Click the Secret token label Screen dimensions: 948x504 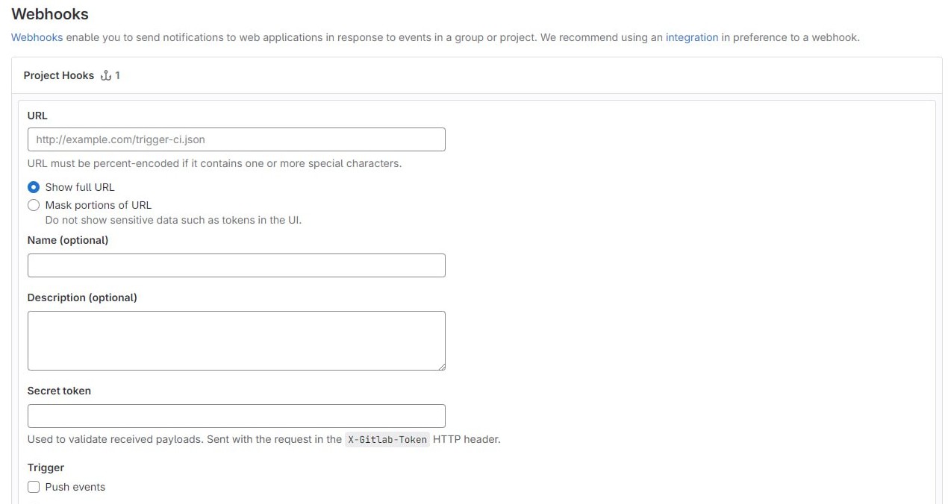59,391
